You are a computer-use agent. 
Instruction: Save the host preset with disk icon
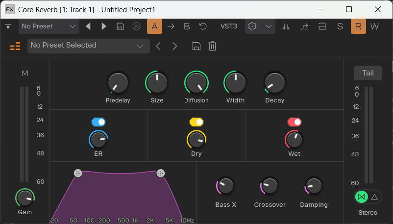point(121,26)
